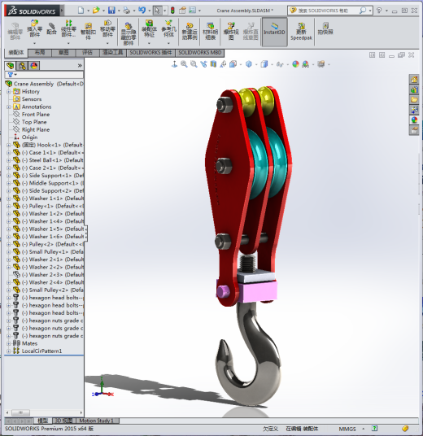
Task: Open the Motion Study 1 tab
Action: point(97,421)
